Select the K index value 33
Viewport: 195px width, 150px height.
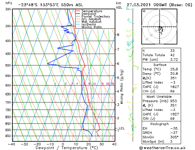click(172, 51)
